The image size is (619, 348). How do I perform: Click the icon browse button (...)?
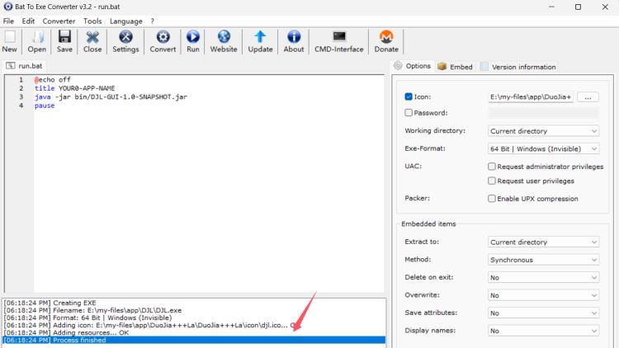click(588, 97)
